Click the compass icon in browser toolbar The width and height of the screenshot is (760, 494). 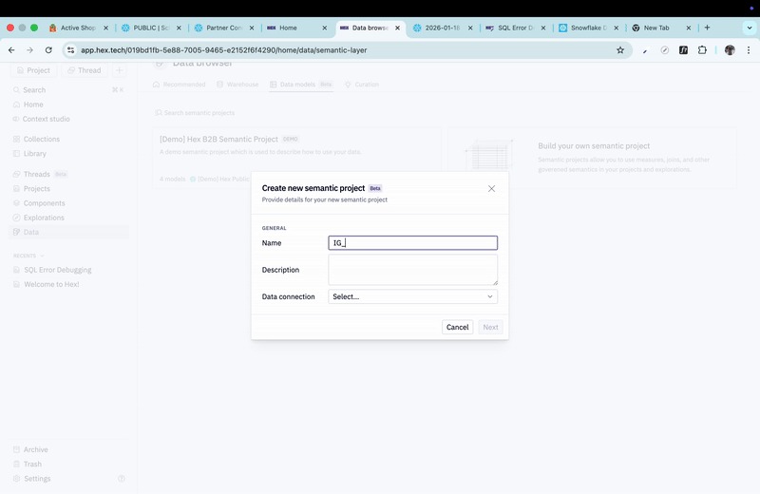664,50
